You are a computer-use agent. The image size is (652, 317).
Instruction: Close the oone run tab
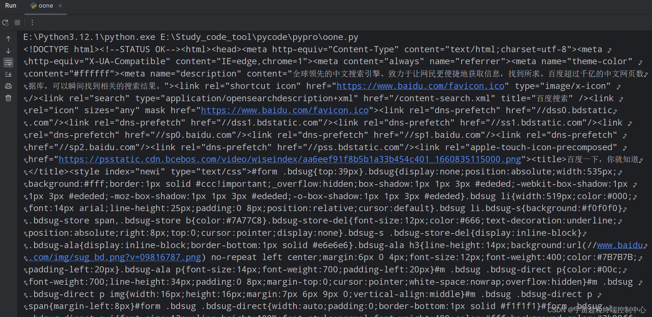click(x=60, y=6)
